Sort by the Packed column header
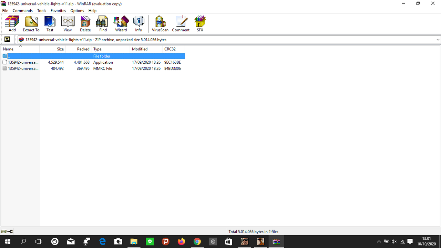Image resolution: width=441 pixels, height=248 pixels. (78, 49)
